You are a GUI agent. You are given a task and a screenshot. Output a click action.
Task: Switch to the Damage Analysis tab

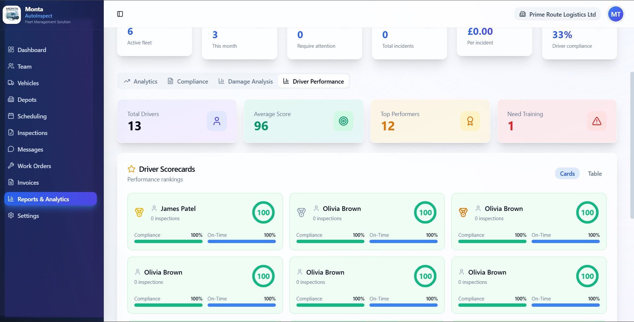246,81
